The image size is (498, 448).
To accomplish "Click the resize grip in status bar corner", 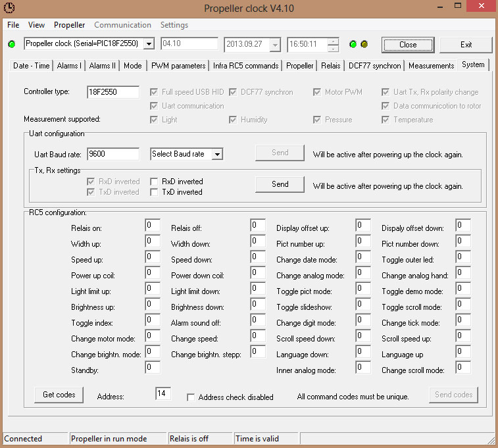I will pyautogui.click(x=491, y=439).
